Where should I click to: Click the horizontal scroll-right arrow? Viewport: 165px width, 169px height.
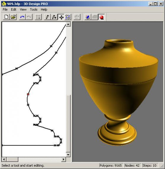pos(63,159)
